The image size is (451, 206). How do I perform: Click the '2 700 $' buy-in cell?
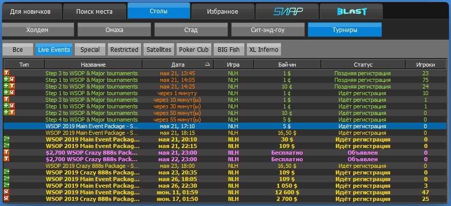coord(287,199)
